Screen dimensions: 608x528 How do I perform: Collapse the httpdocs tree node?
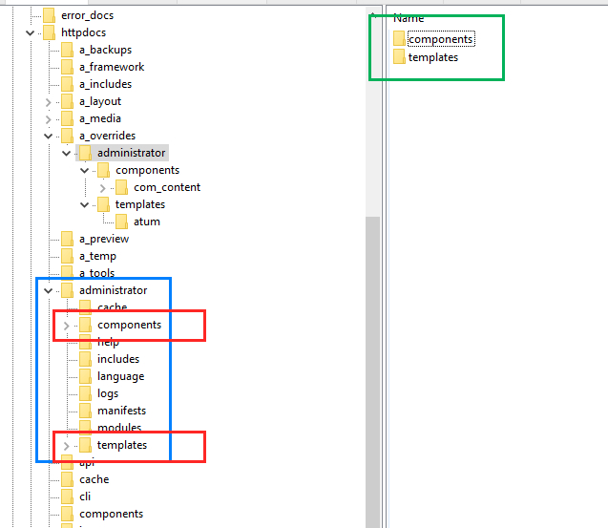pos(31,33)
